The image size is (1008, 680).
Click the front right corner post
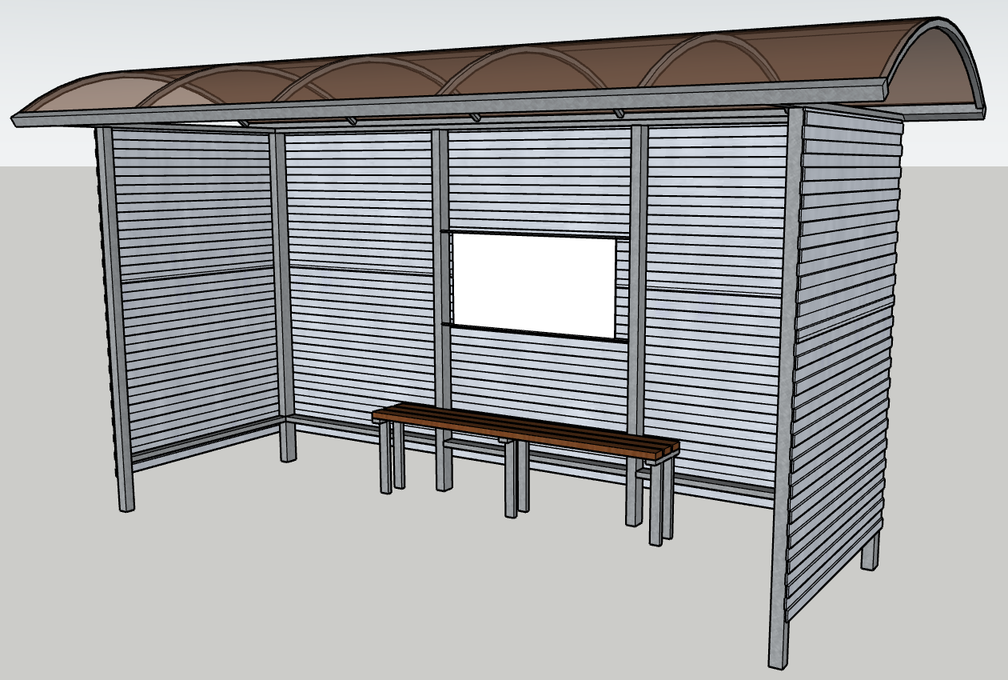(785, 388)
